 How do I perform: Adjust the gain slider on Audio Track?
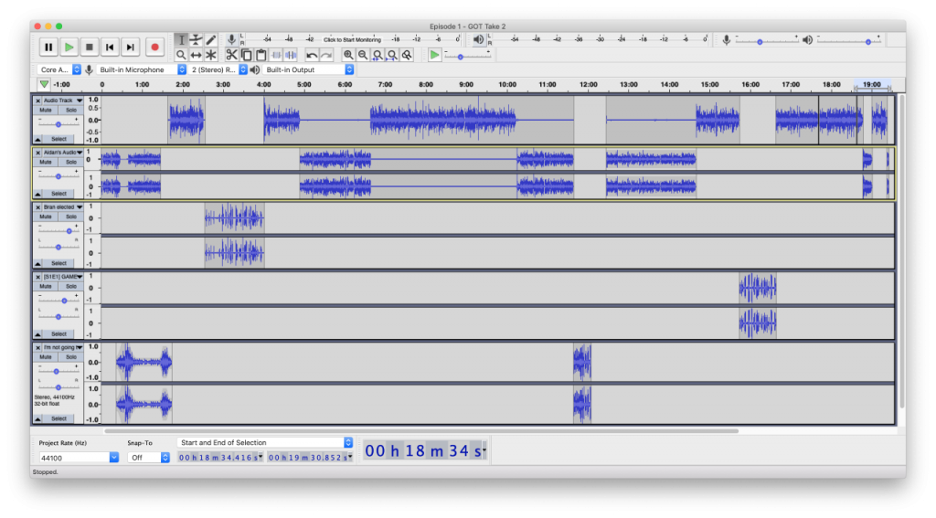58,123
